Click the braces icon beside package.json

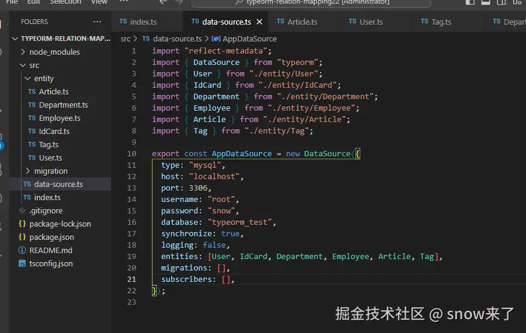22,237
